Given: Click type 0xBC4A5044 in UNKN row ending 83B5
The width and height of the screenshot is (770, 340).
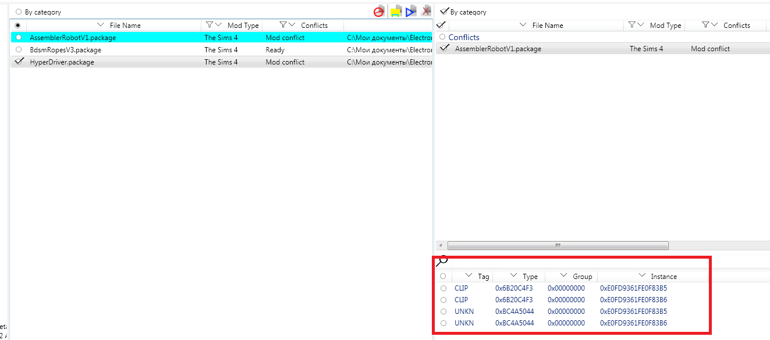Looking at the screenshot, I should tap(514, 312).
